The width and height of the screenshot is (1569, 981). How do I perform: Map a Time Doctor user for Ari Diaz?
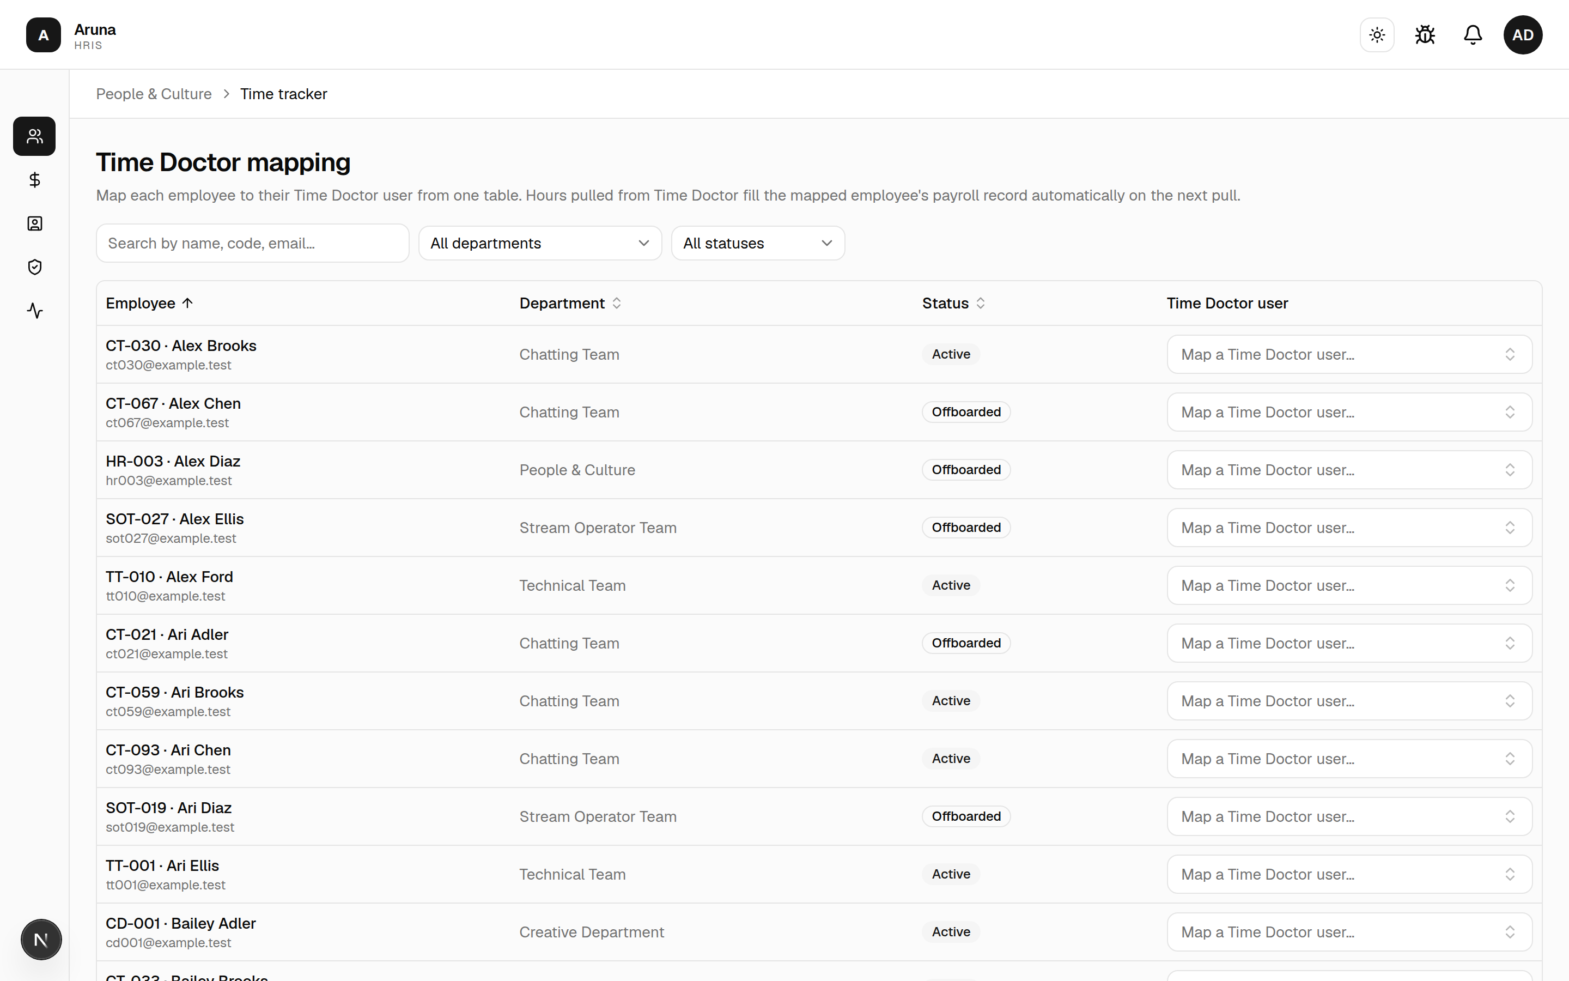1349,816
